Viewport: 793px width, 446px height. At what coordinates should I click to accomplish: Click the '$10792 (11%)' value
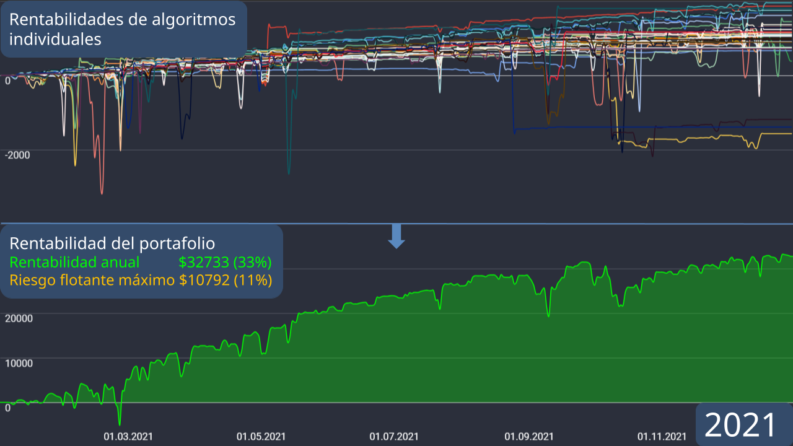226,280
